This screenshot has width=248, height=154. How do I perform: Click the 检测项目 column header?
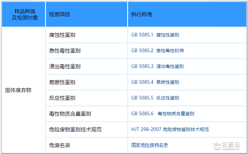86,14
